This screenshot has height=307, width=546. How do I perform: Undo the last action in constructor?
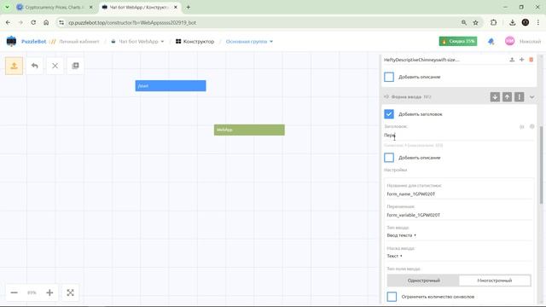point(34,66)
